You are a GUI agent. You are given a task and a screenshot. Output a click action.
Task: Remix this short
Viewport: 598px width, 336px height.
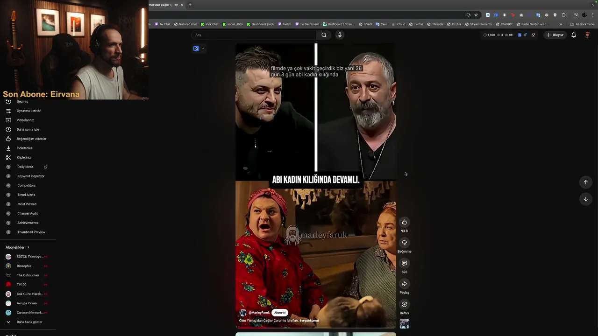405,304
